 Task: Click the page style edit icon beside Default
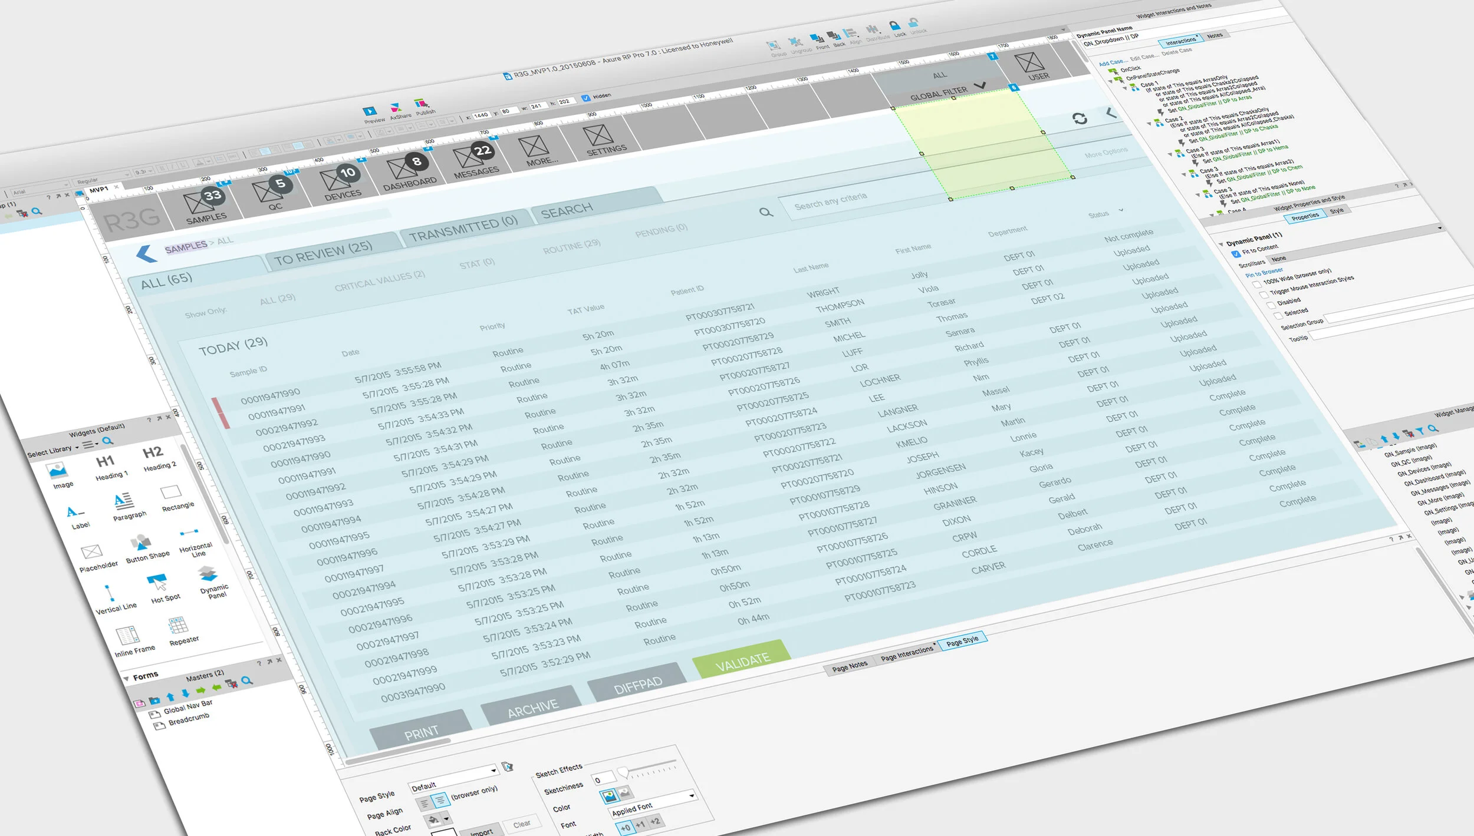click(x=507, y=766)
